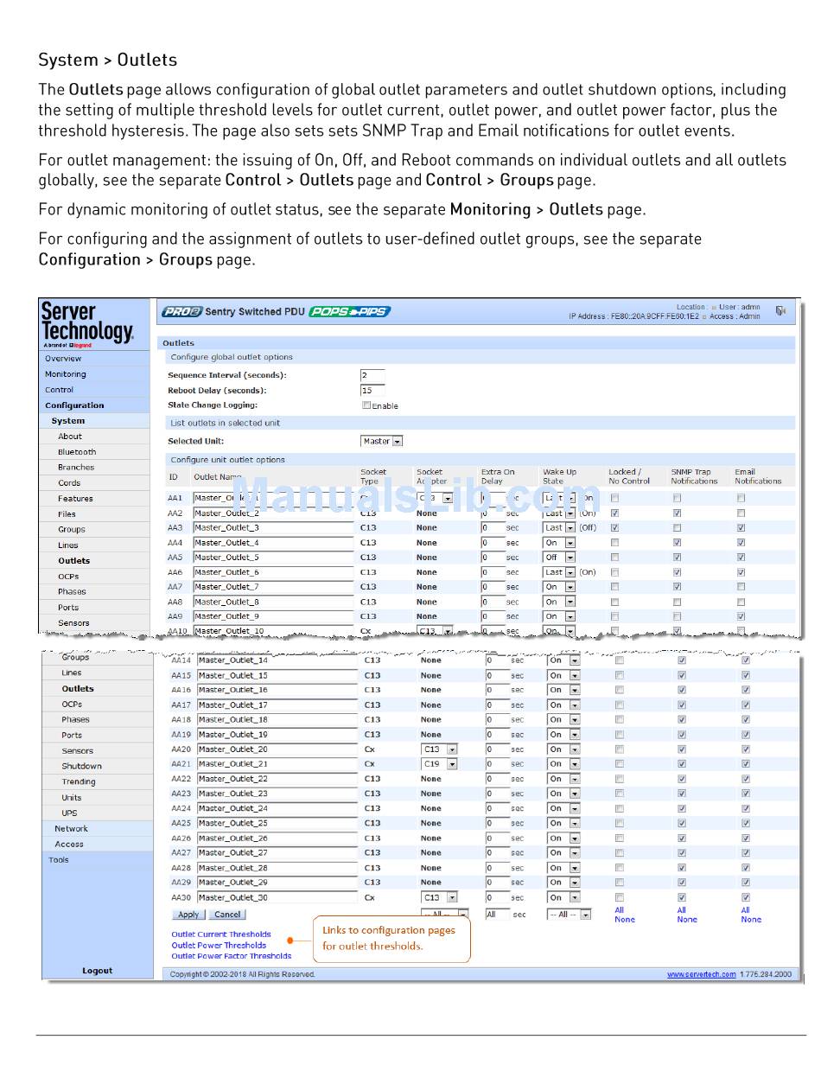
Task: Click the PRO2 badge logo
Action: click(181, 311)
